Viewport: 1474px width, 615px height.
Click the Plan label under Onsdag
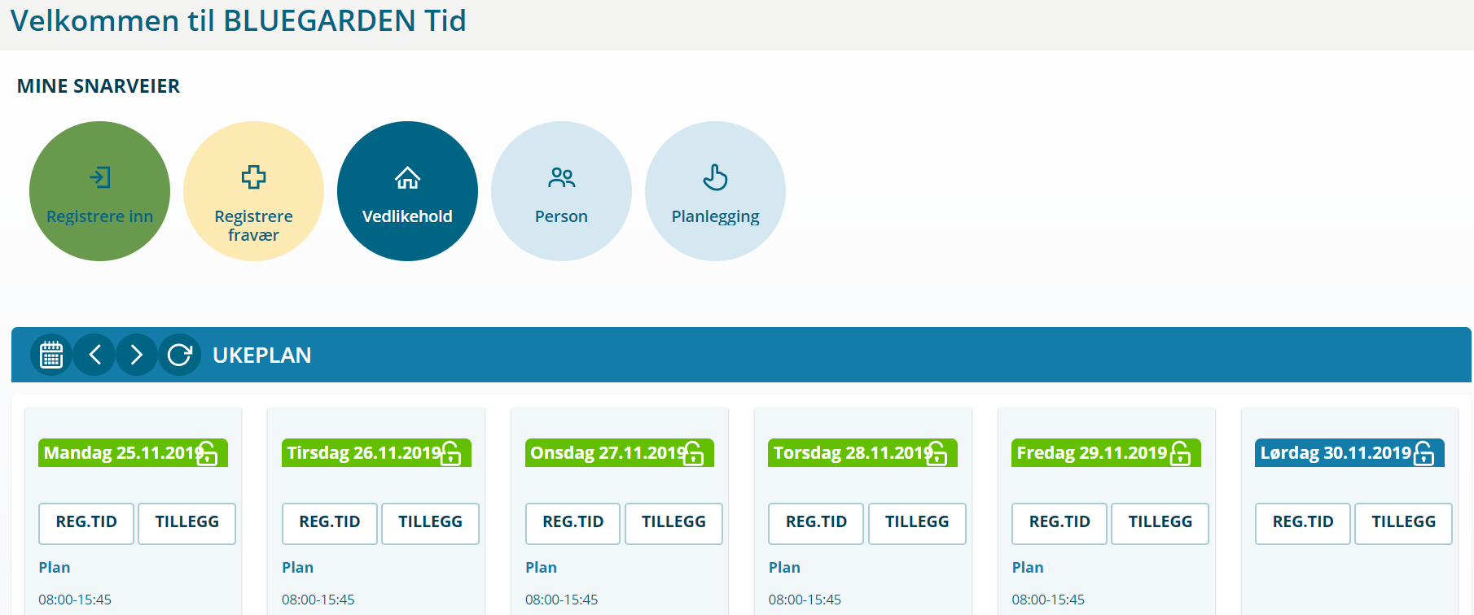542,568
